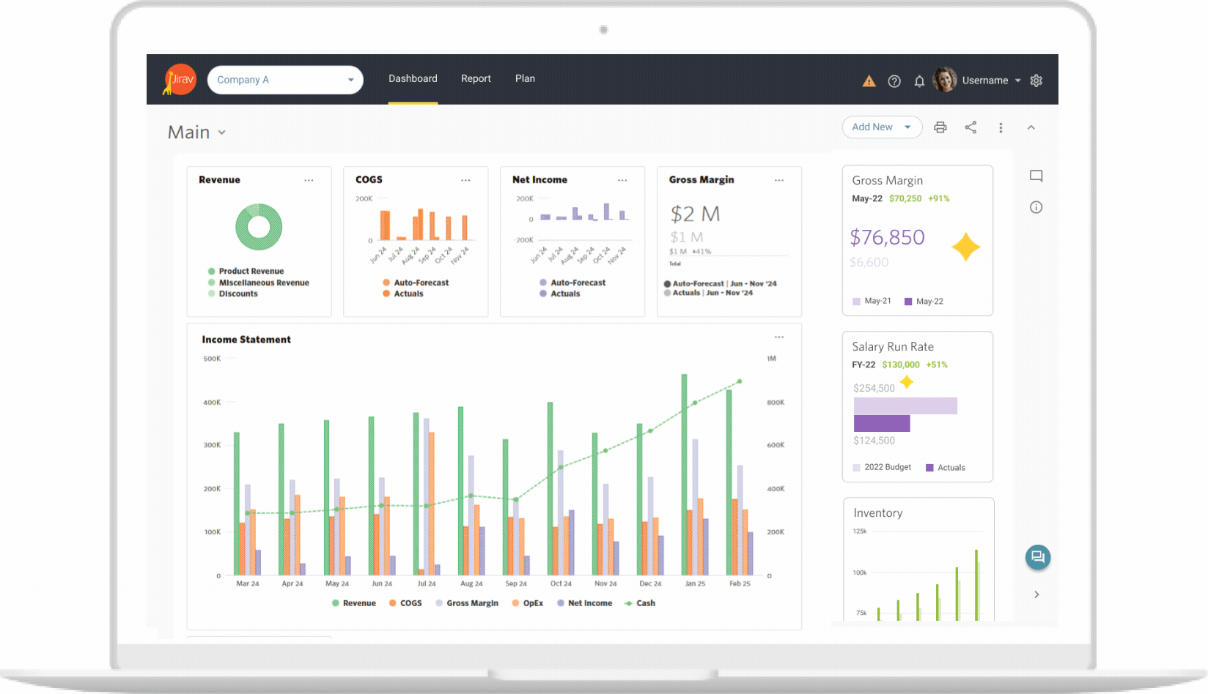Viewport: 1208px width, 694px height.
Task: Click the orange warning alert icon
Action: tap(869, 81)
